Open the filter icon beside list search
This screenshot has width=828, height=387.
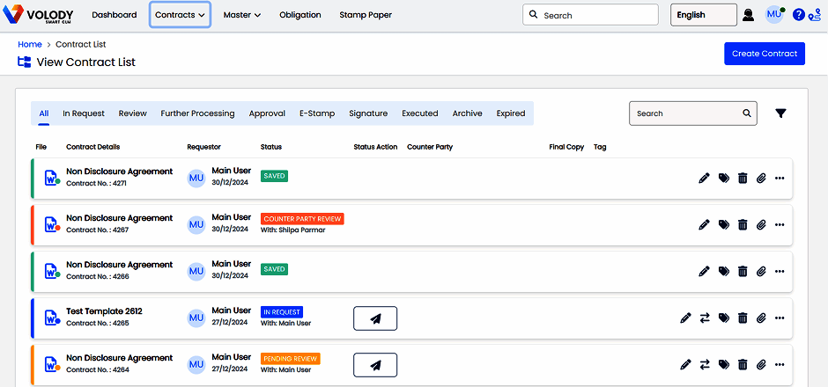point(780,113)
